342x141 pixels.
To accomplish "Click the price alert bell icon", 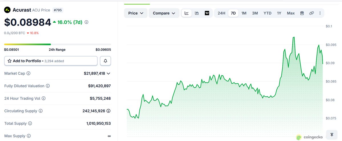I will tap(105, 61).
